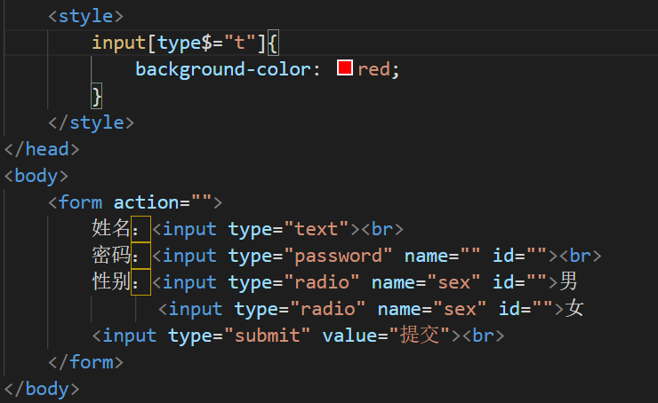The image size is (658, 403).
Task: Click the "password" attribute value
Action: pyautogui.click(x=338, y=256)
